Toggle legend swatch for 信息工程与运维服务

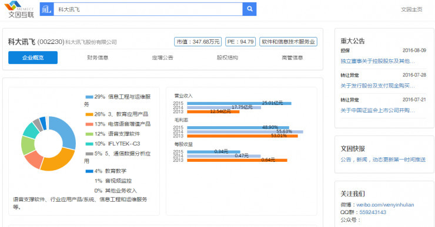[89, 97]
